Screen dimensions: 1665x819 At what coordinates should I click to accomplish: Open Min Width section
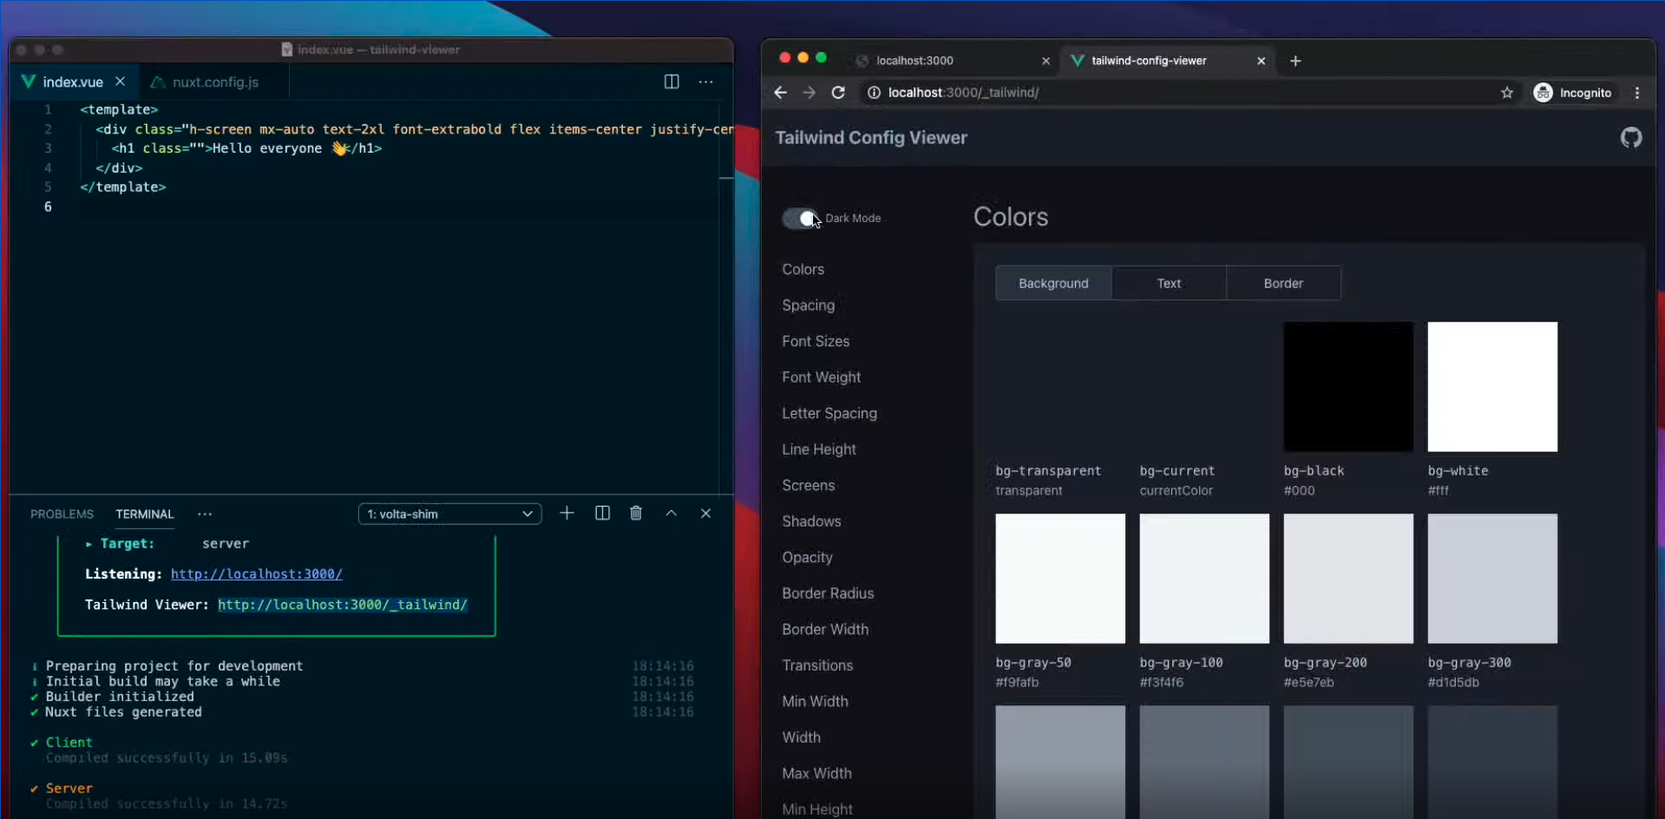point(815,701)
